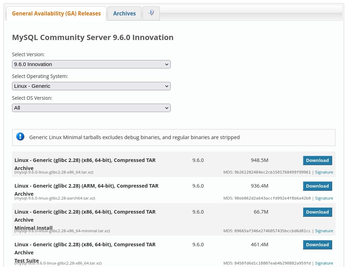Switch to the Archives tab
The height and width of the screenshot is (267, 348).
124,13
